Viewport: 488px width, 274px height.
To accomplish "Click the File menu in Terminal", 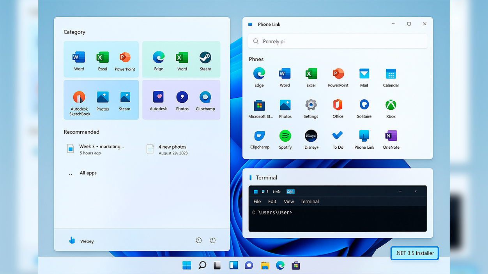I will tap(257, 201).
